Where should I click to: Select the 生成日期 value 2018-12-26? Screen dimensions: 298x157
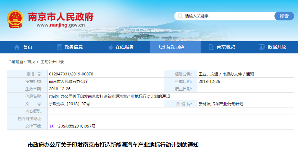click(x=209, y=82)
